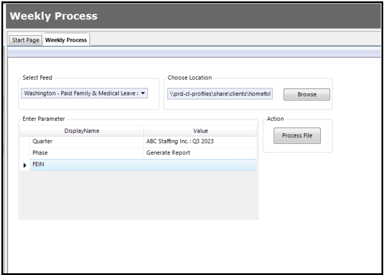Click the Choose Location path field

click(220, 94)
